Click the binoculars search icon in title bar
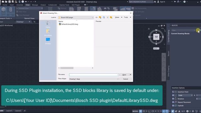The image size is (201, 113). (155, 2)
